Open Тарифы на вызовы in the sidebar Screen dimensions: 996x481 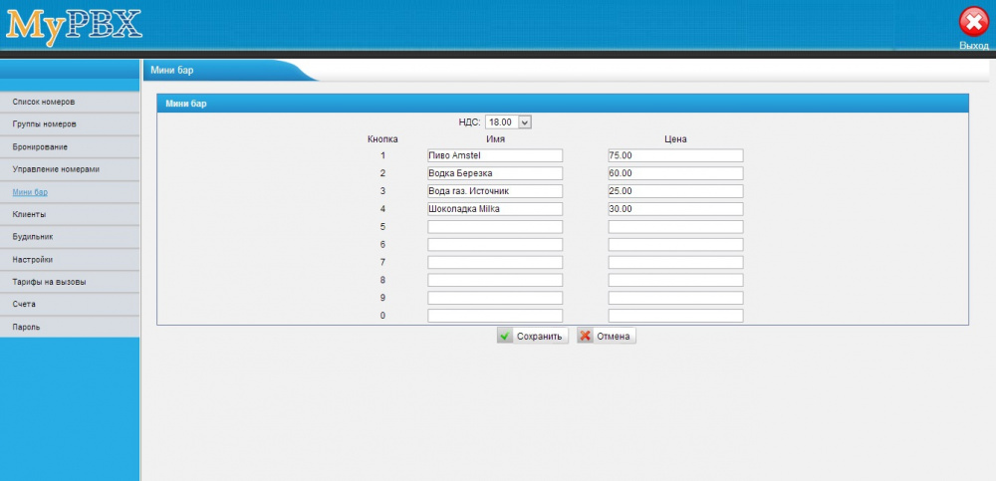[x=70, y=282]
